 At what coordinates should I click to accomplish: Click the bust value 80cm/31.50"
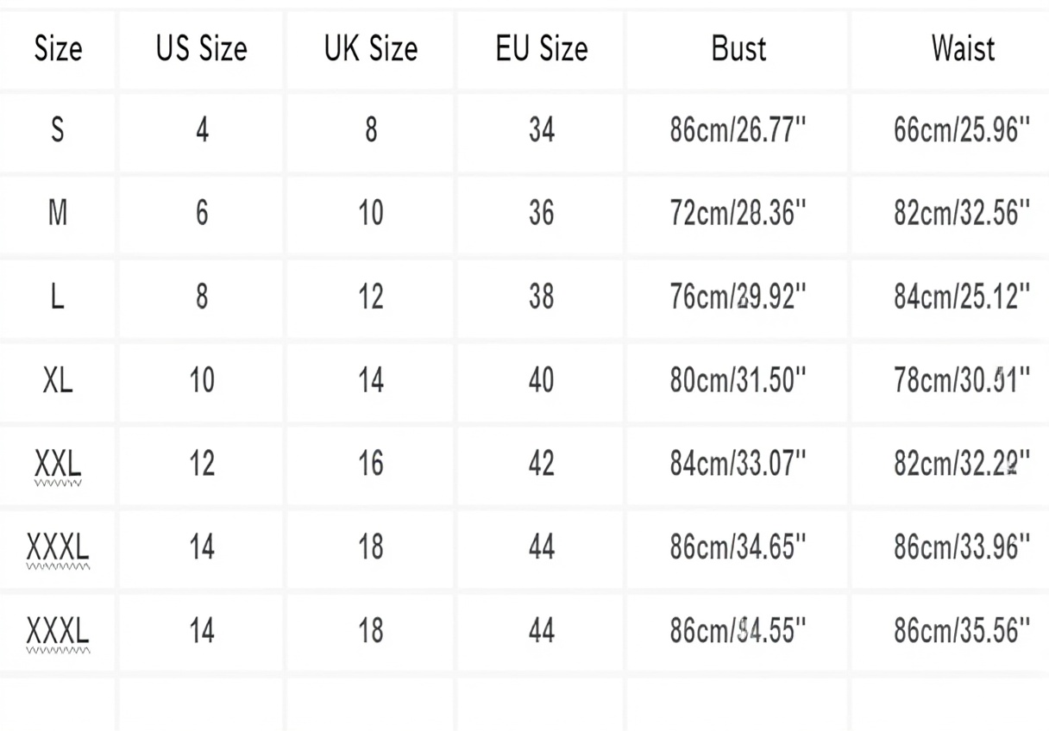(738, 380)
